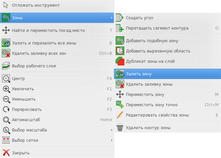The width and height of the screenshot is (221, 158).
Task: Select Найти и переместить посад.место
Action: click(x=57, y=30)
